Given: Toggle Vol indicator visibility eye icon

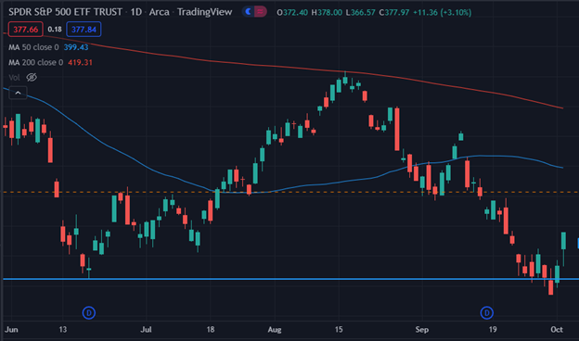Looking at the screenshot, I should [x=32, y=78].
